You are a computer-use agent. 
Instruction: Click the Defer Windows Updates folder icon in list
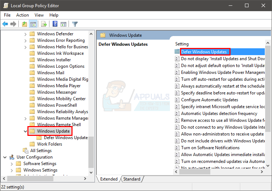tap(177, 52)
